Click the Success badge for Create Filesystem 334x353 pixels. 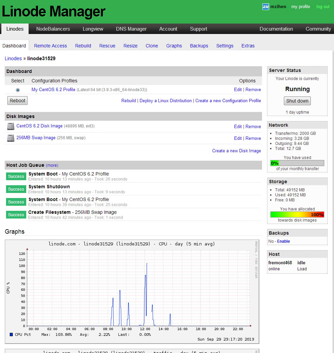coord(16,215)
